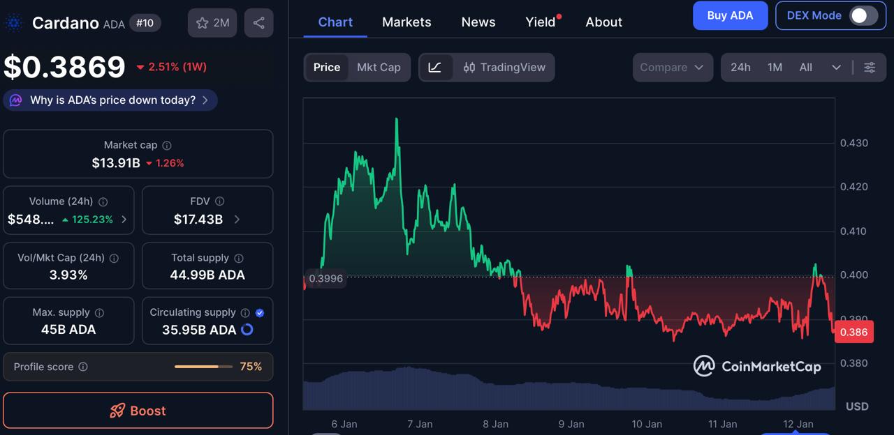The width and height of the screenshot is (894, 435).
Task: Switch to the Markets tab
Action: (x=406, y=22)
